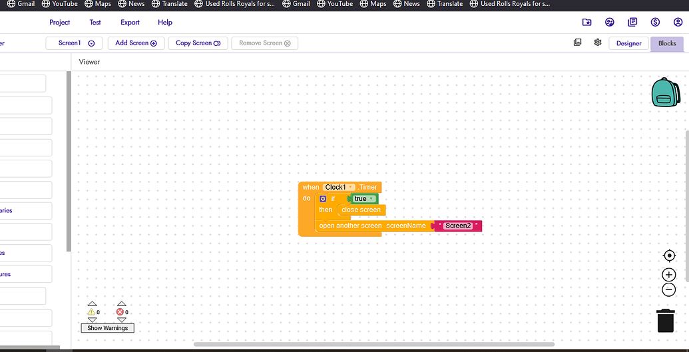Open the stacked documents icon in header

click(x=632, y=23)
